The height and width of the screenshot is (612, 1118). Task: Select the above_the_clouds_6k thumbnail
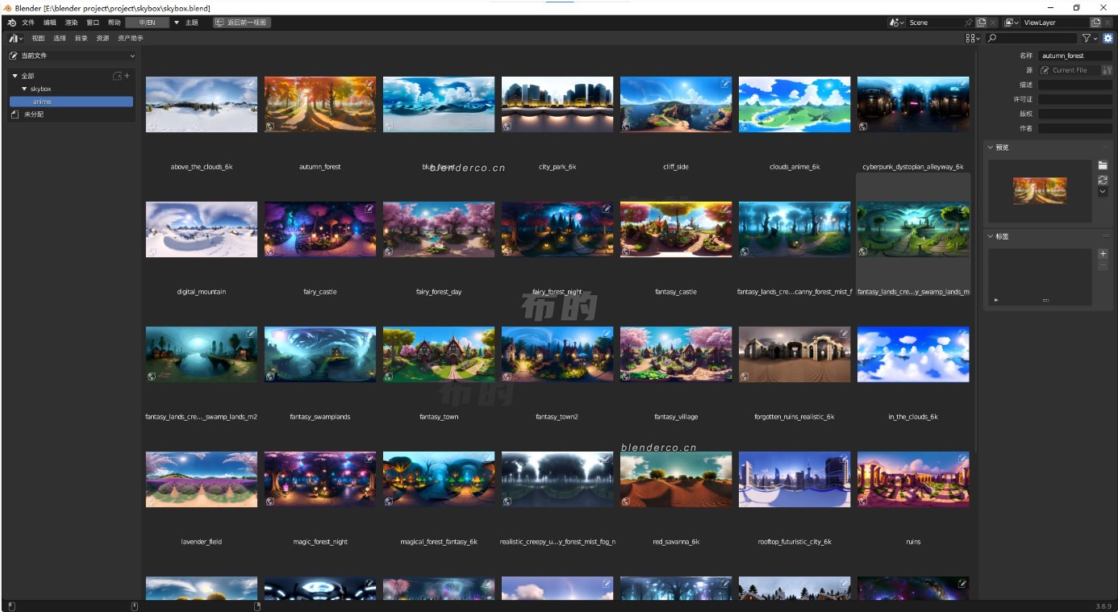[x=202, y=105]
